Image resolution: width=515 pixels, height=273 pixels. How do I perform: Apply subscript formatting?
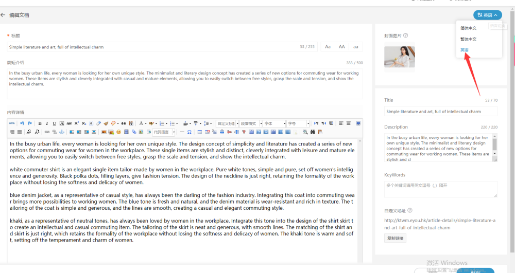pyautogui.click(x=84, y=123)
